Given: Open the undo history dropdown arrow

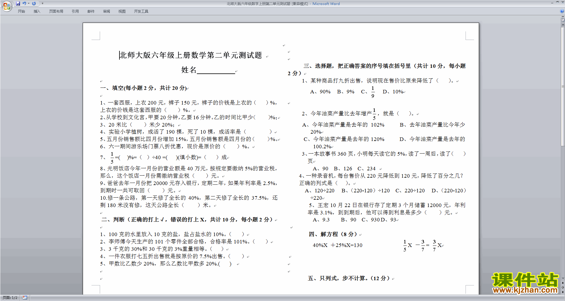Looking at the screenshot, I should tap(29, 4).
